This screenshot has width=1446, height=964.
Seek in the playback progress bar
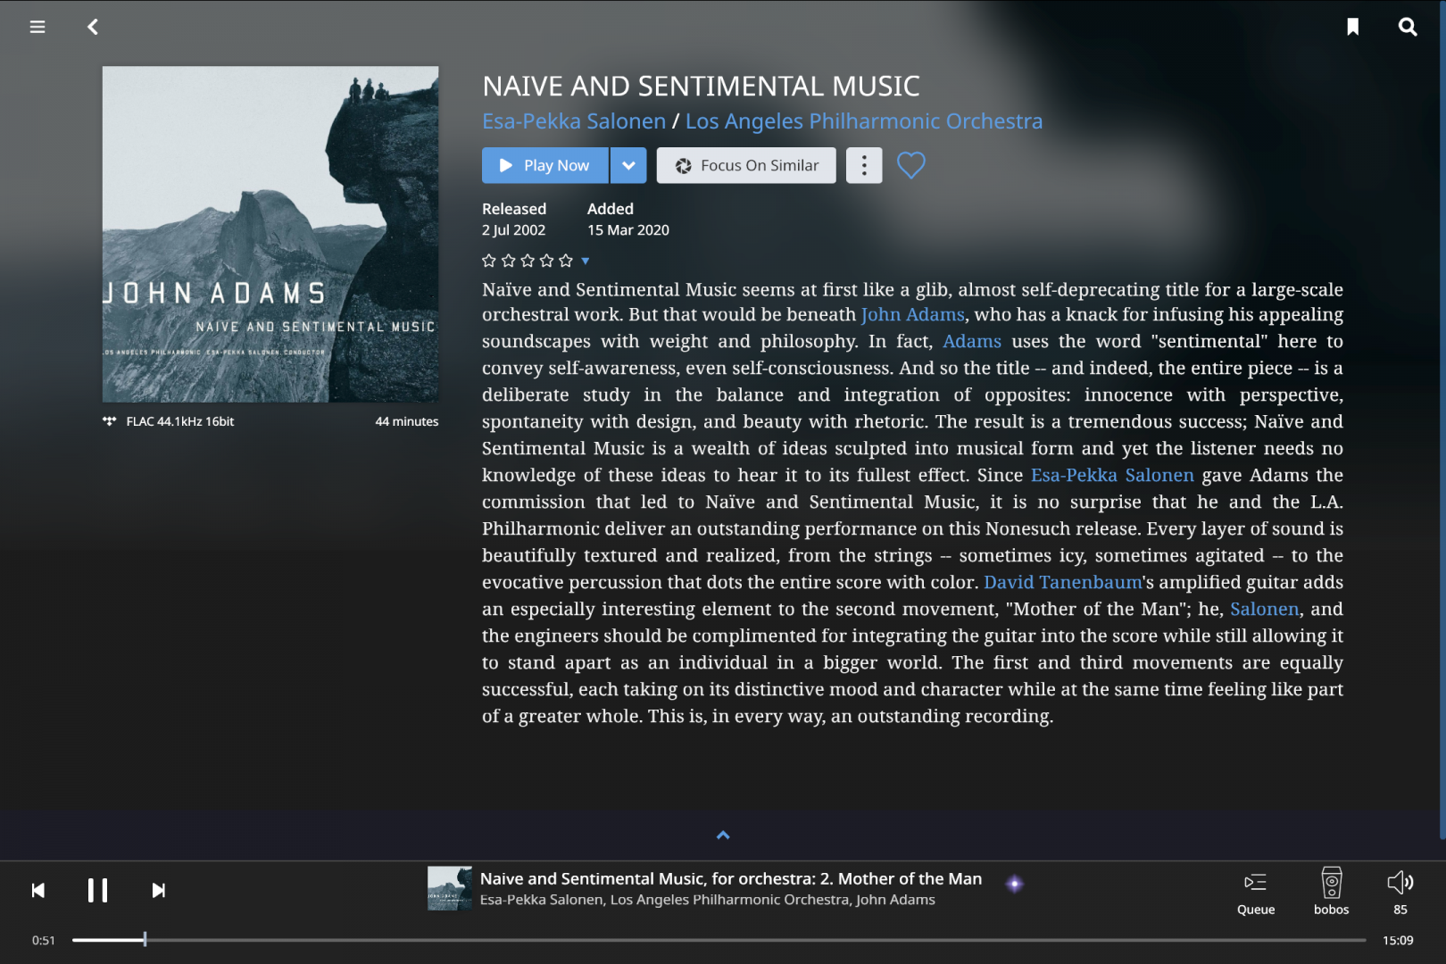pyautogui.click(x=719, y=940)
